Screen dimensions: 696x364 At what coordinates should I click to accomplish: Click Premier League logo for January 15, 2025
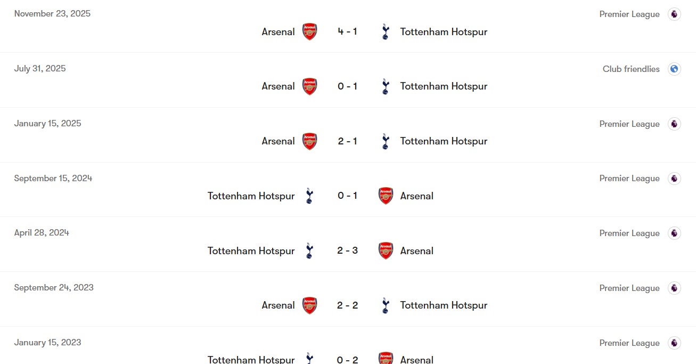pos(674,124)
